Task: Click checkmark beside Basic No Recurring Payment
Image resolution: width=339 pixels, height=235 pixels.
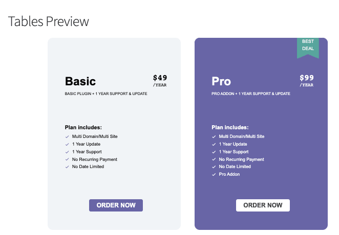Action: click(x=67, y=159)
